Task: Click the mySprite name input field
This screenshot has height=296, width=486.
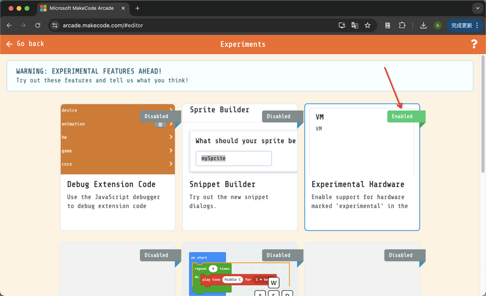Action: point(234,158)
